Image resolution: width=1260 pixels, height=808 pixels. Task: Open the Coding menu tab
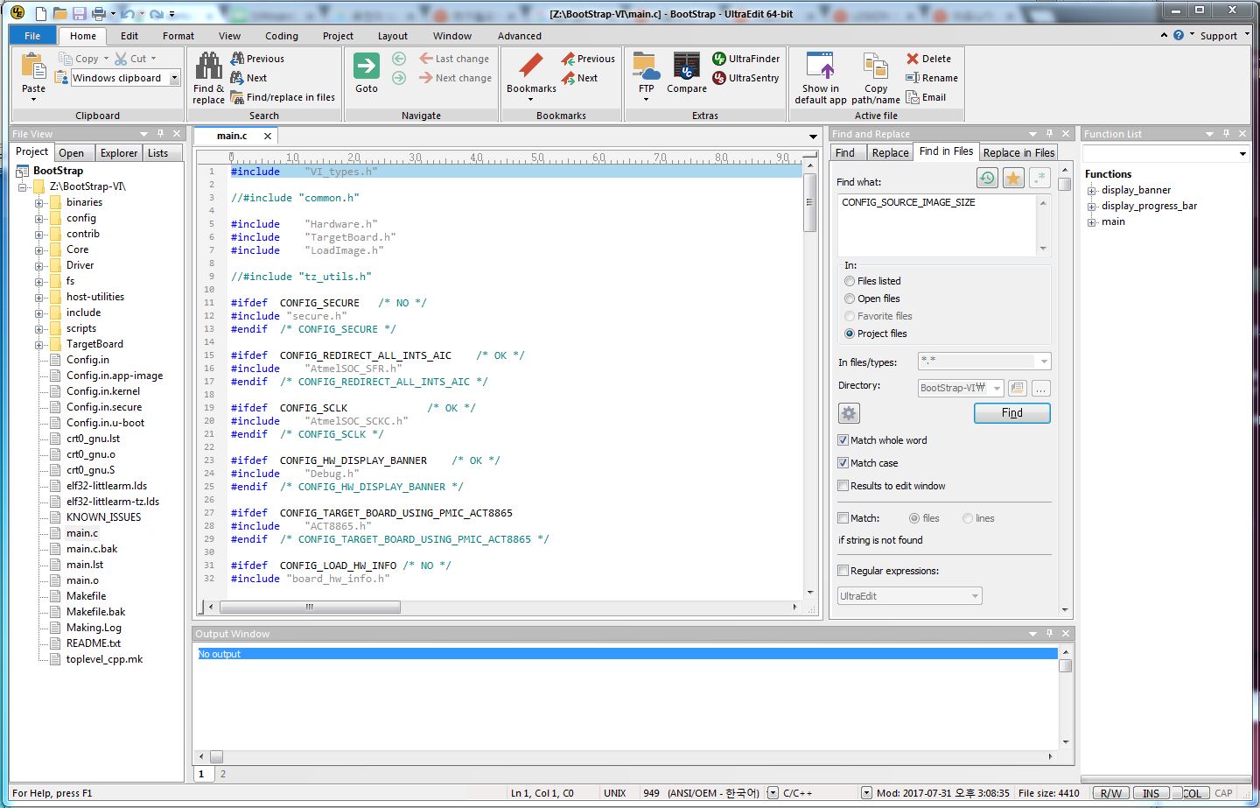(x=282, y=36)
